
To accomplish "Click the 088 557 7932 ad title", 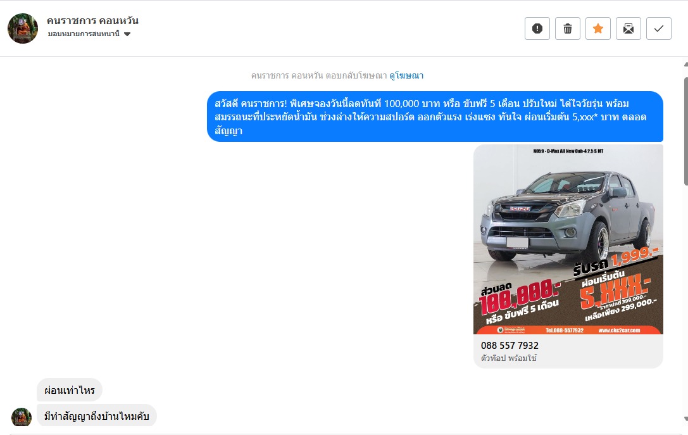I will tap(510, 346).
